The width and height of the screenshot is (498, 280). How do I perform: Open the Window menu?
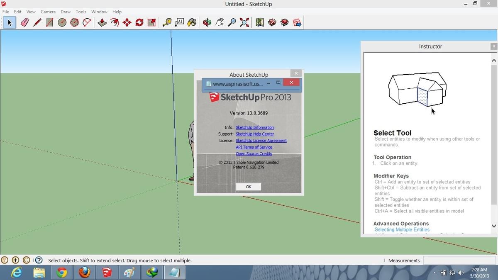[99, 12]
